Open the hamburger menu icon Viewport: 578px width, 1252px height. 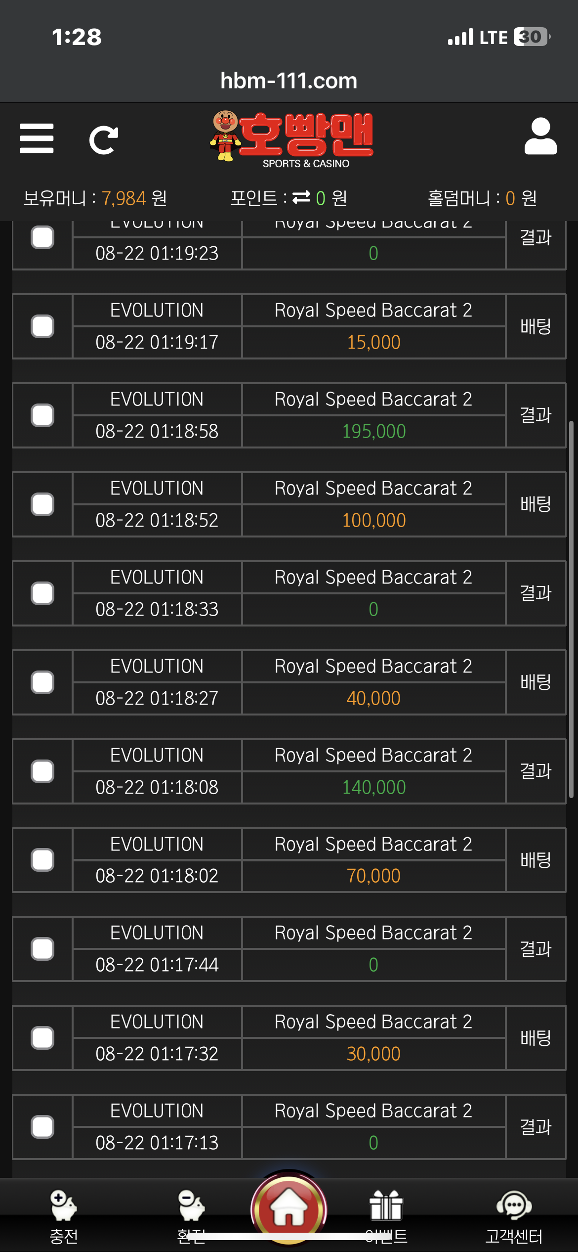[37, 138]
